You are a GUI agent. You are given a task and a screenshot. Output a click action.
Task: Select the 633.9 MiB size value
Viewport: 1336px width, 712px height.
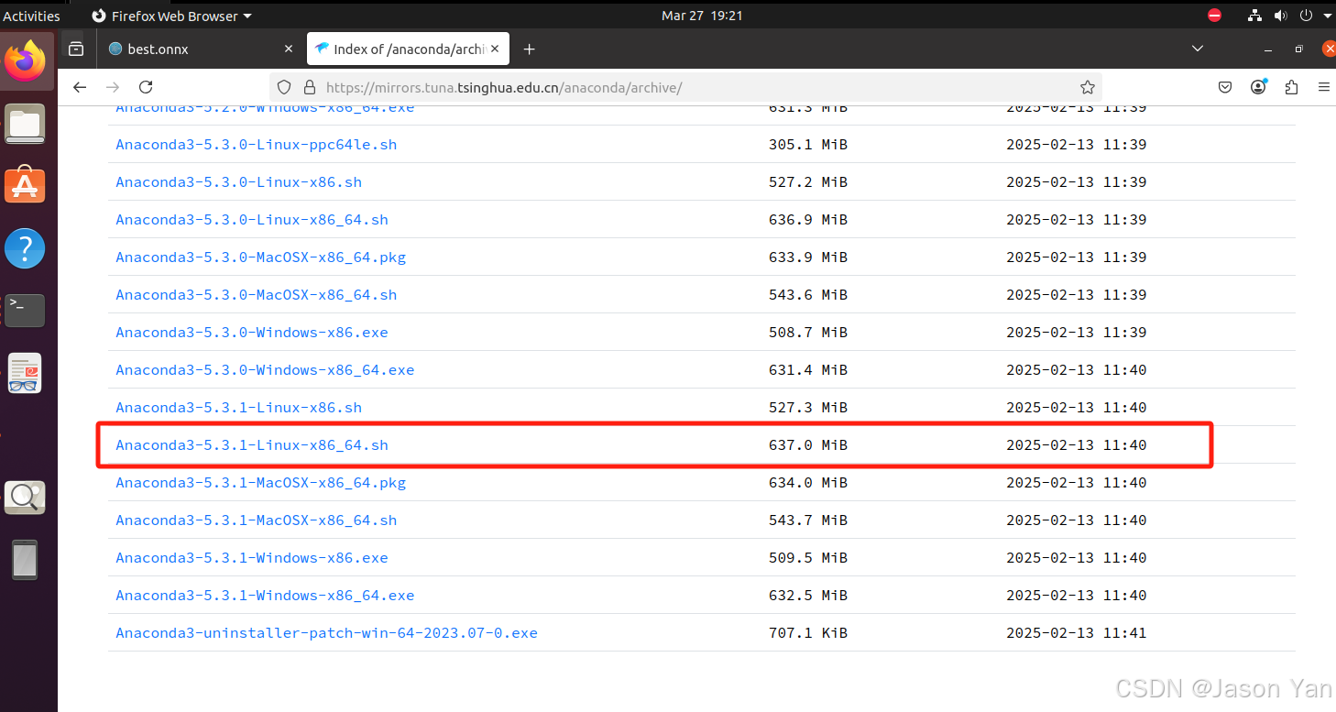[808, 257]
